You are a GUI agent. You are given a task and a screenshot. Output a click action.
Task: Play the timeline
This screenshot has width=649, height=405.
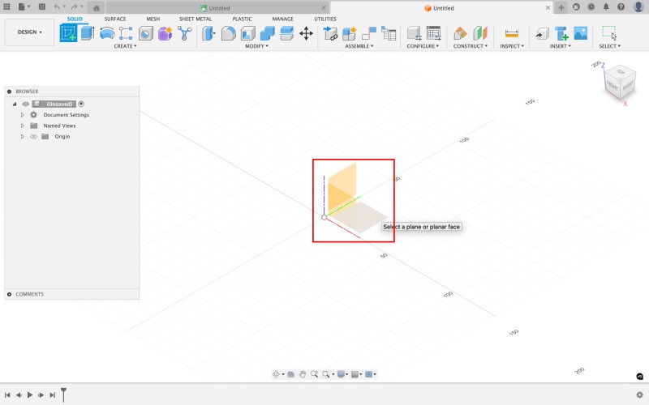pos(30,395)
